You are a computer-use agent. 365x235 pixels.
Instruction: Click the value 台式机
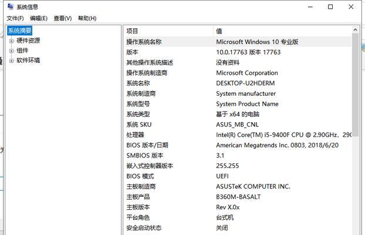pos(225,217)
